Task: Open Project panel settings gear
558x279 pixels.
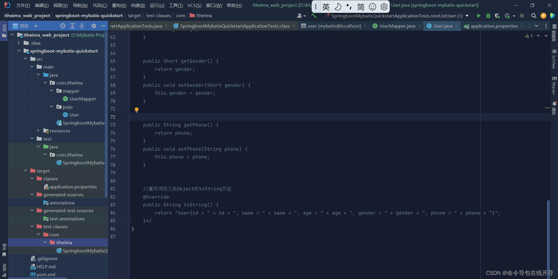Action: pos(94,26)
